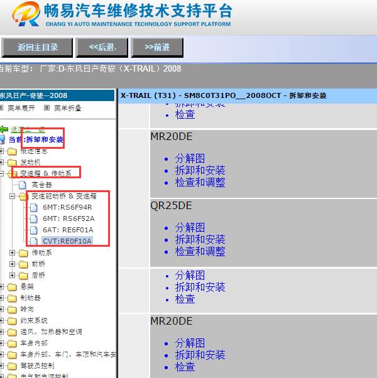The image size is (377, 378).
Task: Click the 车身内部 folder icon
Action: click(12, 343)
